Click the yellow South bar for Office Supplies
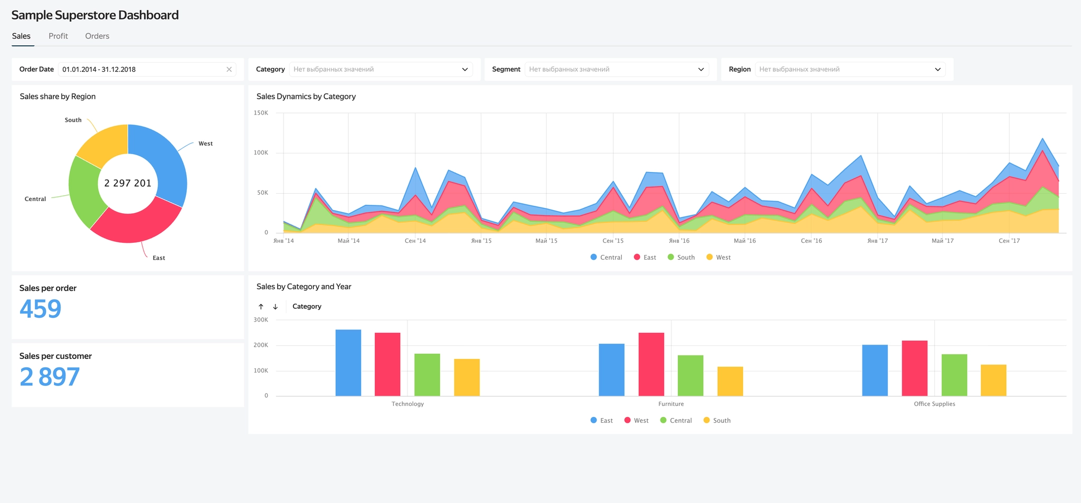The width and height of the screenshot is (1081, 503). point(993,381)
